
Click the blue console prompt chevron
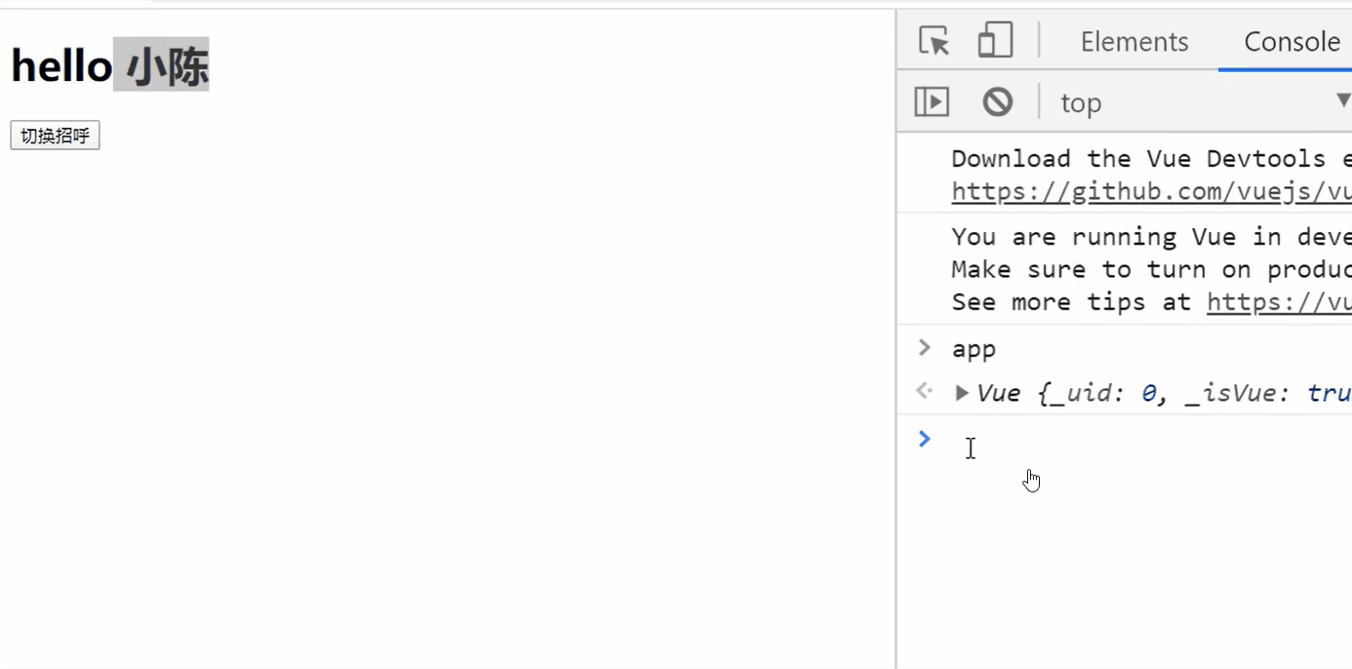[x=924, y=439]
